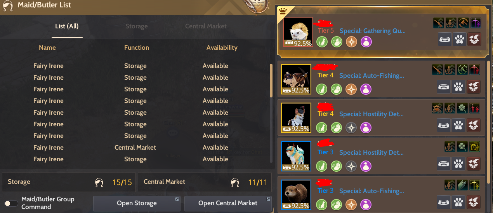
Task: Expand Special: Auto-Fishing... on the otter Tier 3 pet
Action: tap(371, 191)
